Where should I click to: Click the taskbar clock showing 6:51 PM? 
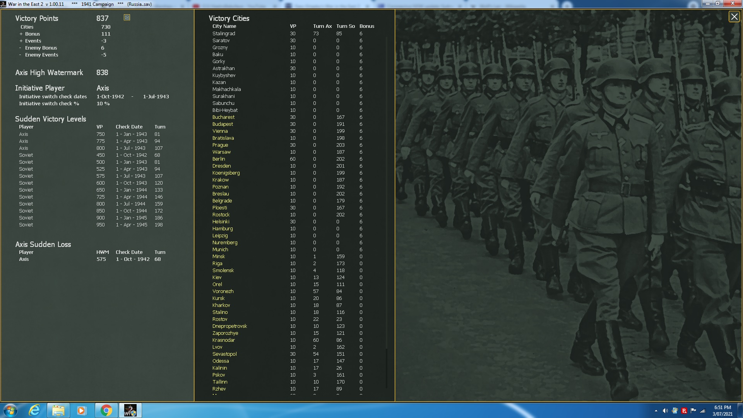click(x=722, y=410)
